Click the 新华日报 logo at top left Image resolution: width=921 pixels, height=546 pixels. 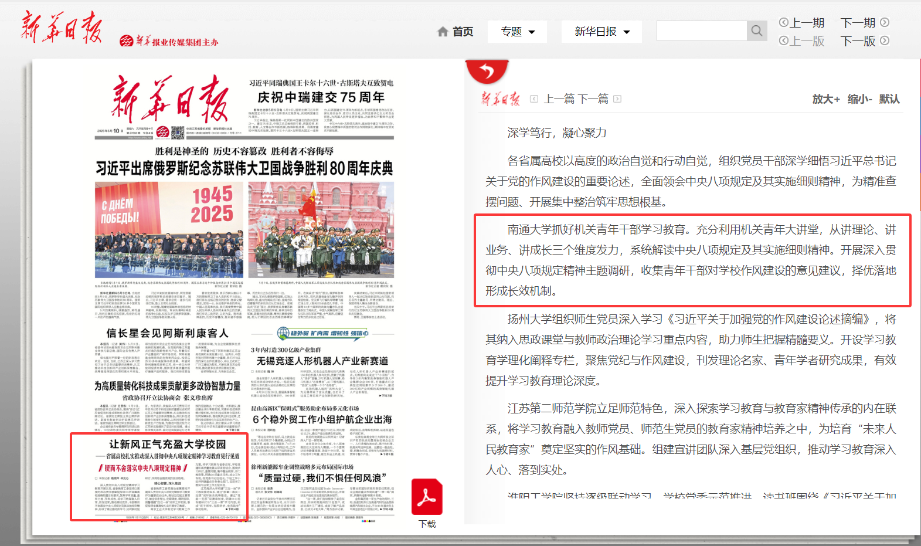(x=62, y=28)
